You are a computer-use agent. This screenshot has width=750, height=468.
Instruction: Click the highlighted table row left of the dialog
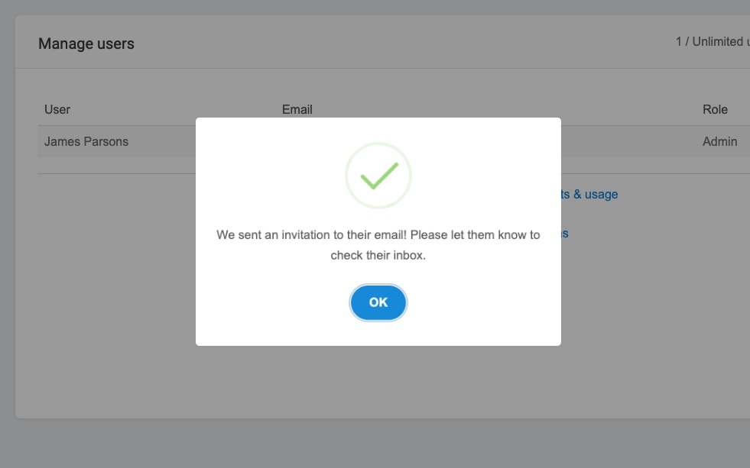tap(117, 141)
